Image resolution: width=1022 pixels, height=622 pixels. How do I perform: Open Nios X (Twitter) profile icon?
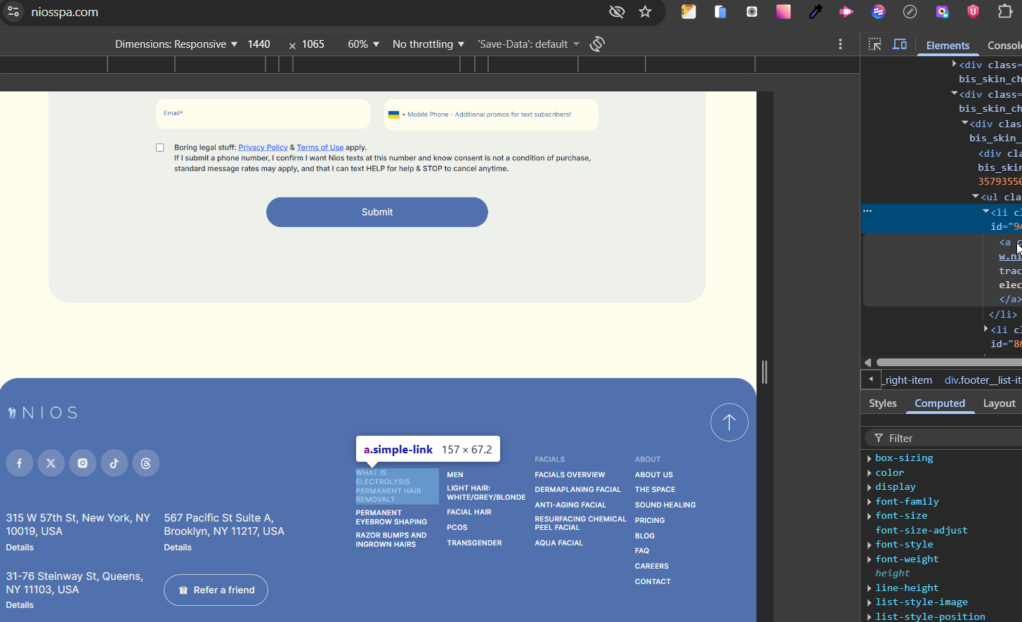[51, 463]
